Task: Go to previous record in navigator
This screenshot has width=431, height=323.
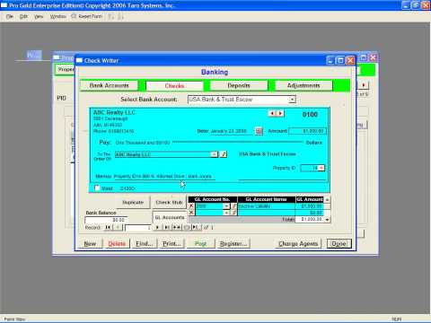Action: [x=118, y=228]
